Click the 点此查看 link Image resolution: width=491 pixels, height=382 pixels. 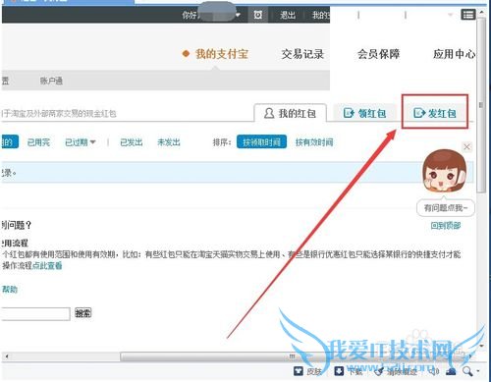tap(47, 265)
